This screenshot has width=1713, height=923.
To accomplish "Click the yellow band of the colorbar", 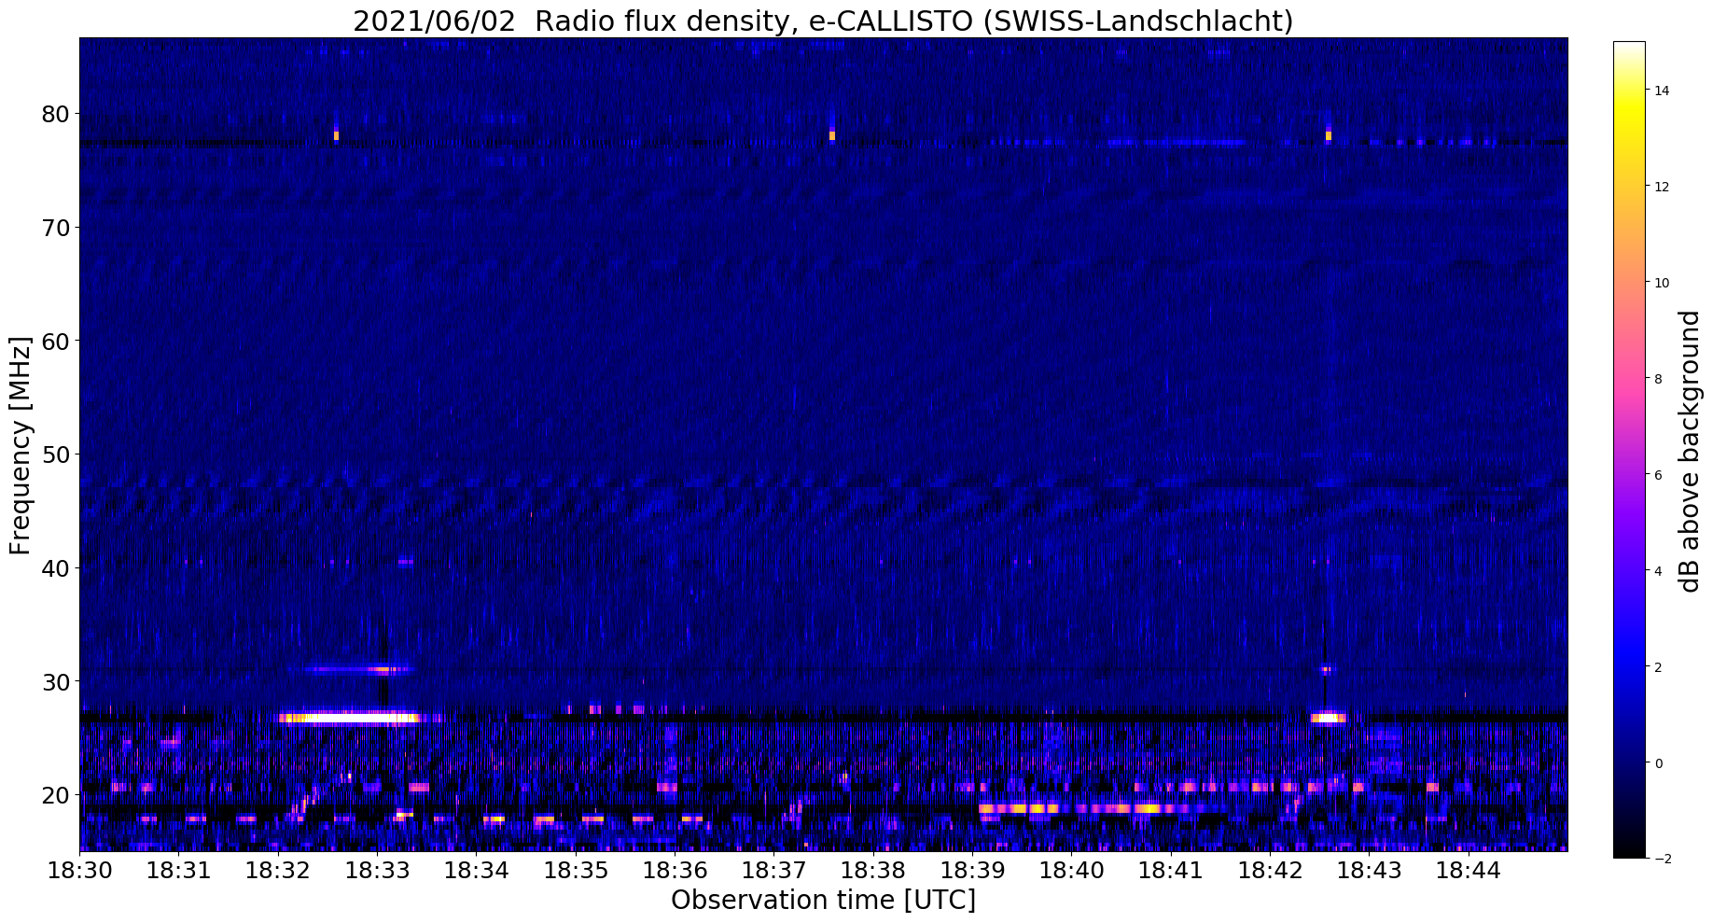I will coord(1629,112).
